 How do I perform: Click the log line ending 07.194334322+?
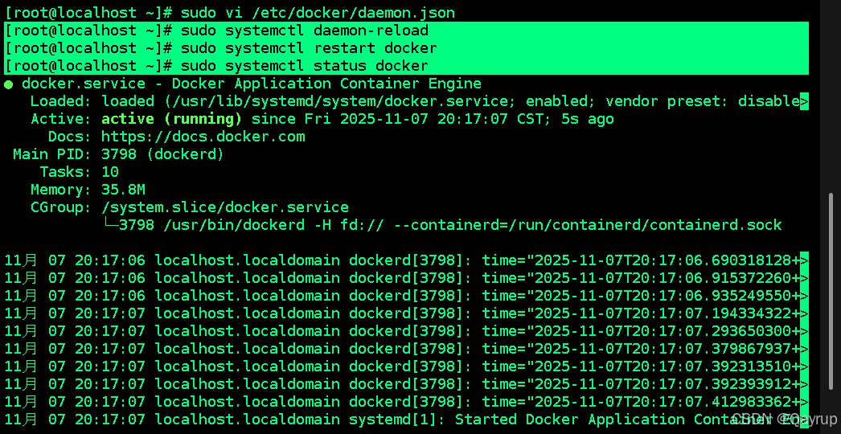406,313
